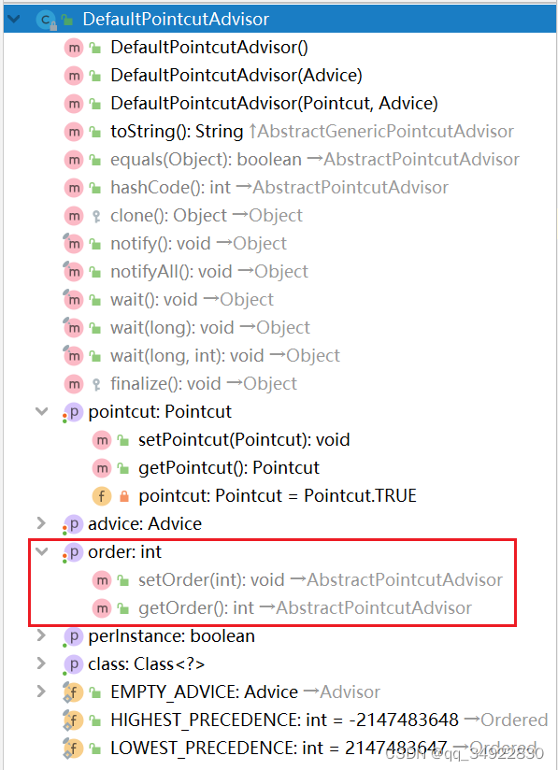
Task: Expand the class: Class<?> property
Action: click(x=42, y=663)
